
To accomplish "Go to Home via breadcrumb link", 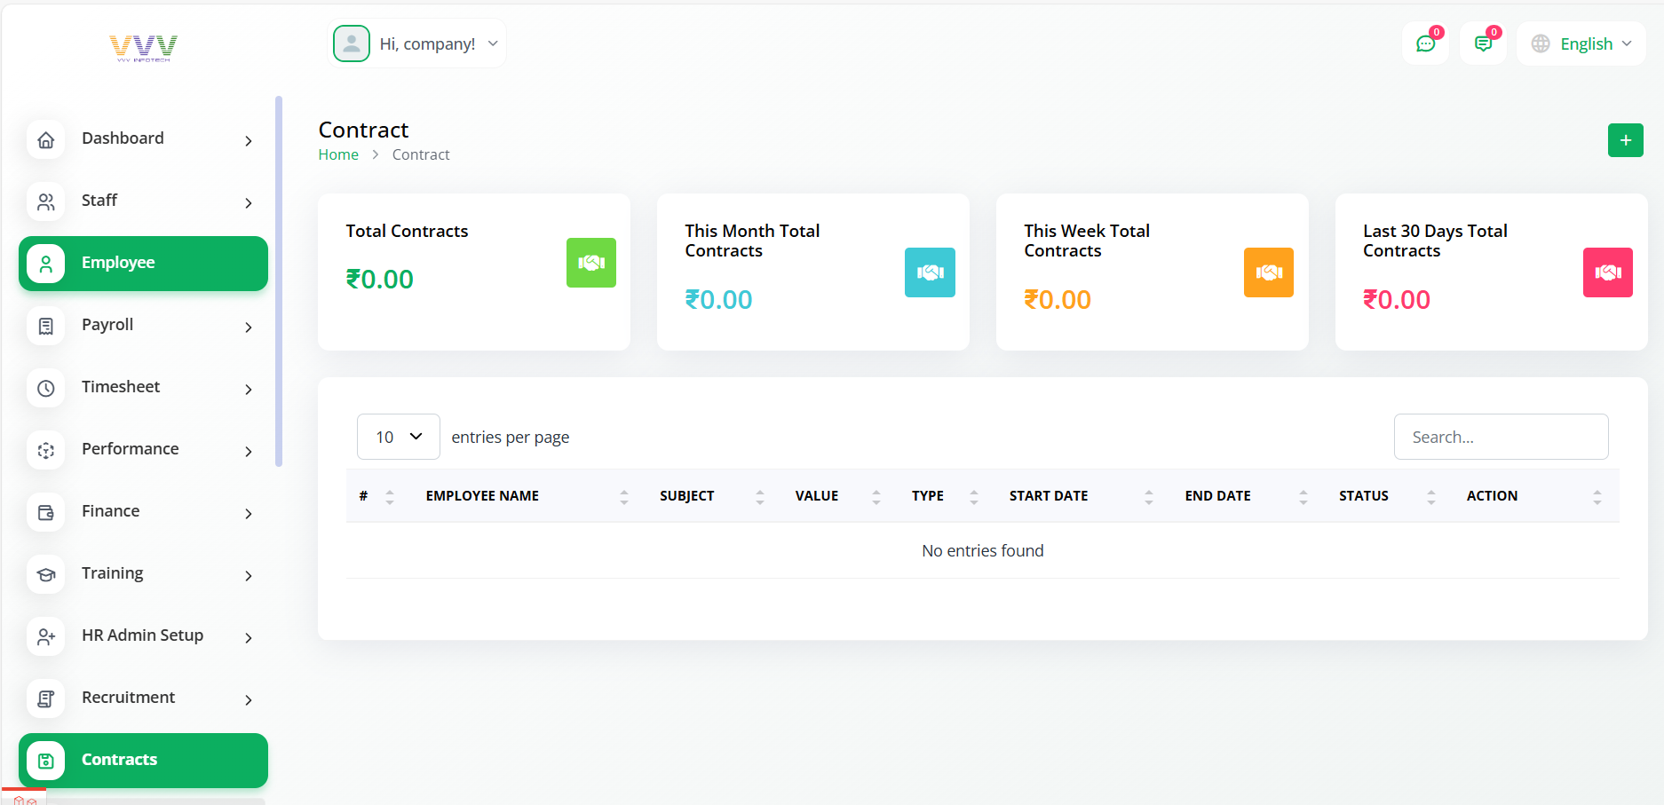I will [x=338, y=154].
